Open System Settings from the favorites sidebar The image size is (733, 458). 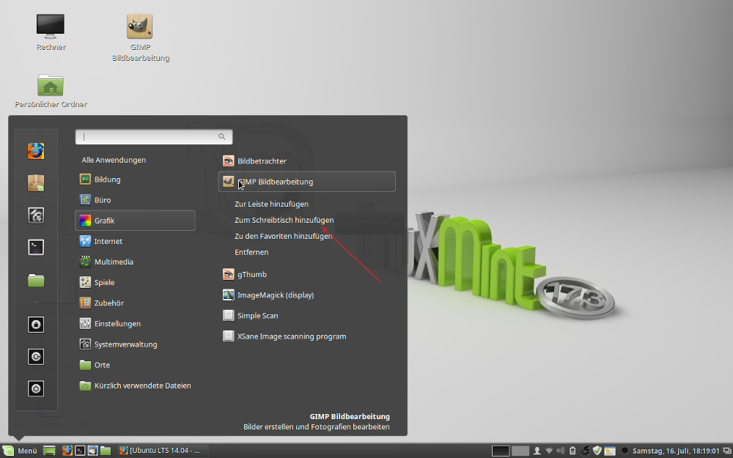[x=36, y=215]
